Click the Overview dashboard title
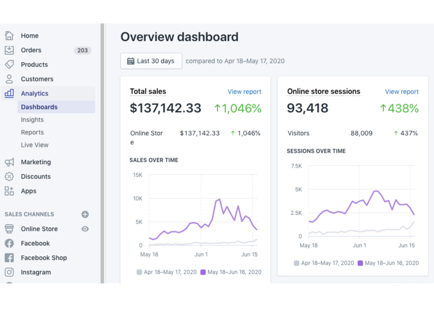 pyautogui.click(x=179, y=37)
